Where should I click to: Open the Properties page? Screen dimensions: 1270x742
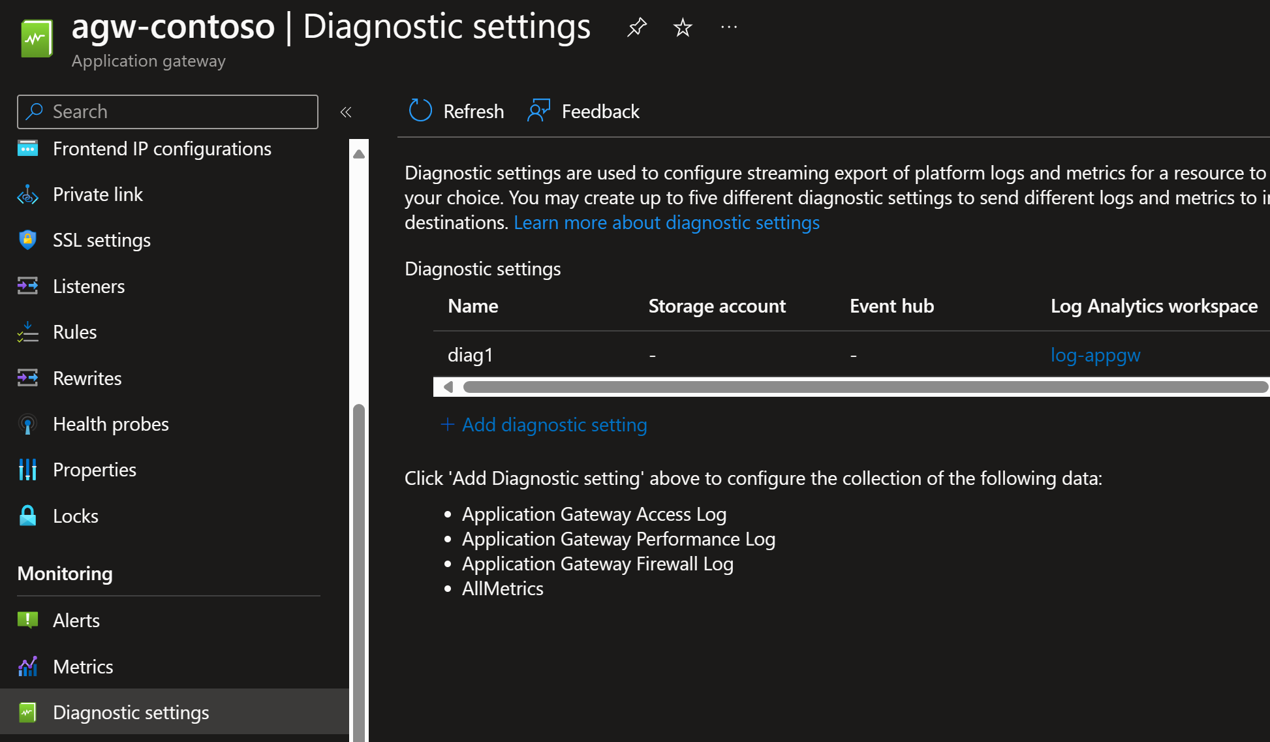coord(95,470)
